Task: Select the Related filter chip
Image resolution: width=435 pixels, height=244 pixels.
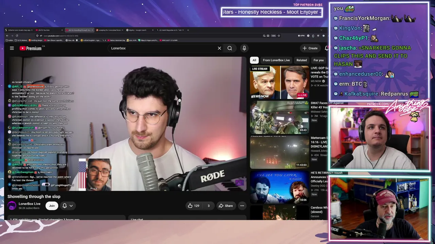Action: (x=301, y=60)
